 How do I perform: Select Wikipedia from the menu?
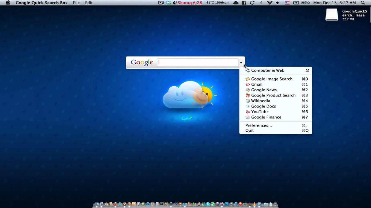276,101
